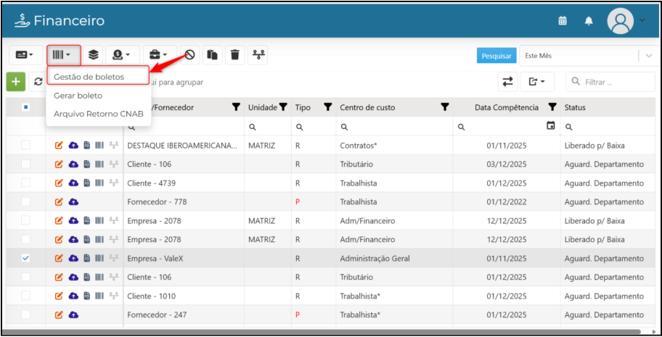Click the Filtrar search input field
Viewport: 662px width, 337px height.
click(610, 82)
